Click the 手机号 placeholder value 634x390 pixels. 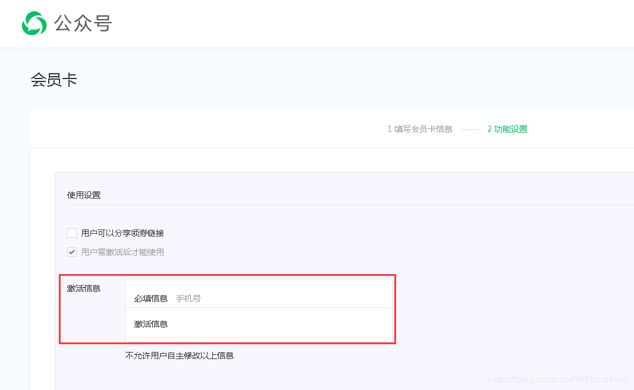point(189,298)
